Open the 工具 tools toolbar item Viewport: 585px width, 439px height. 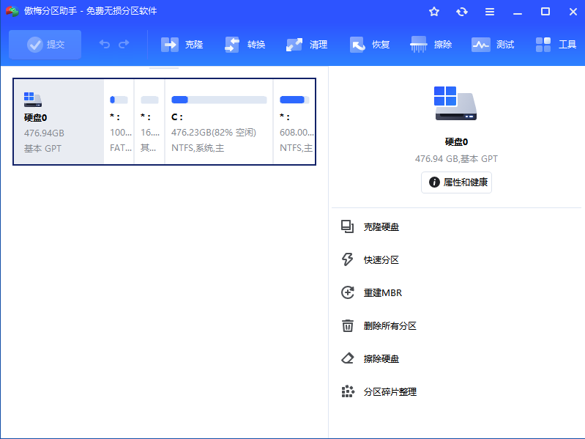pyautogui.click(x=556, y=45)
